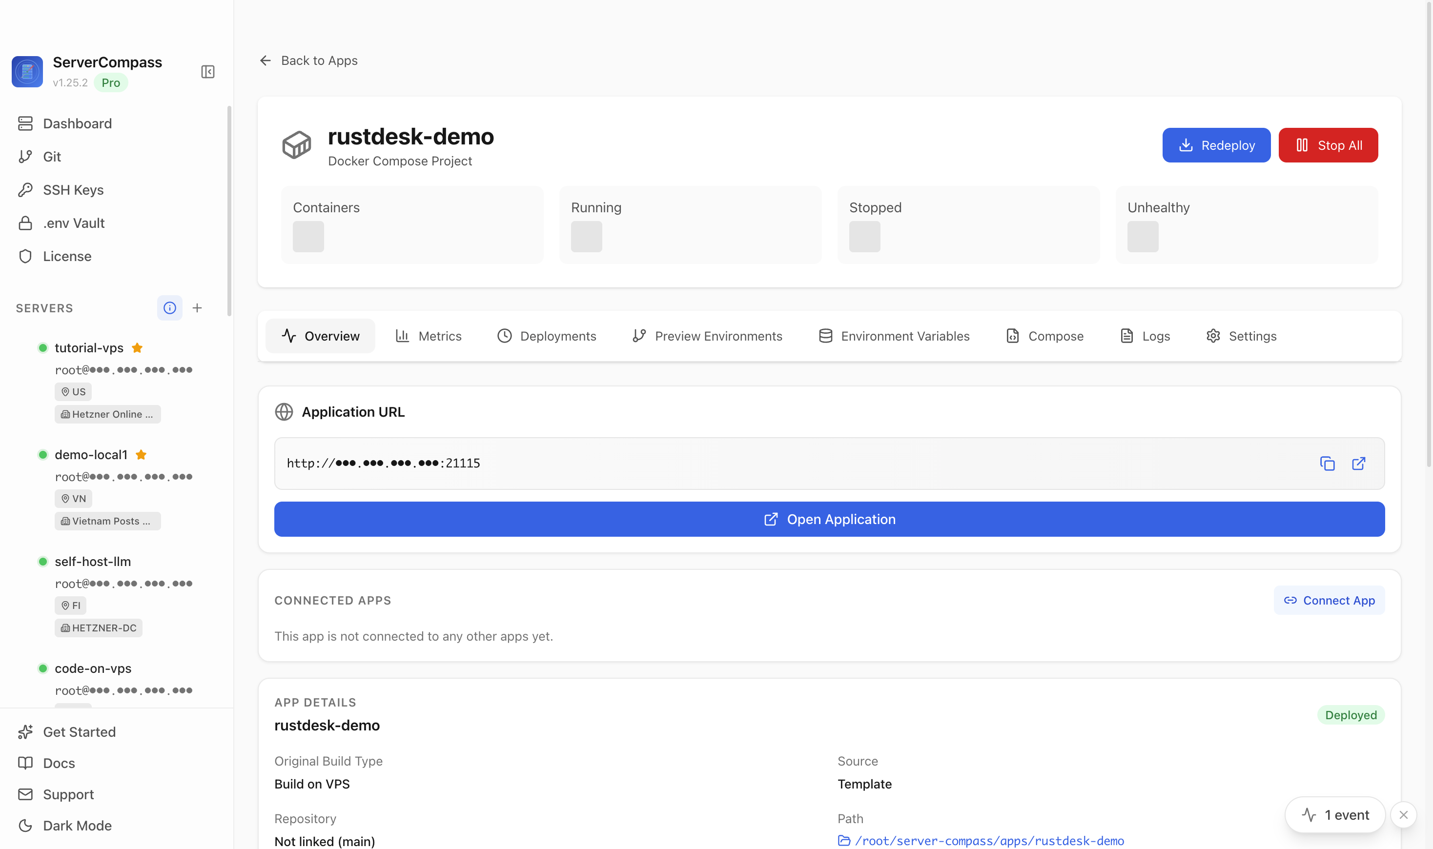The width and height of the screenshot is (1433, 849).
Task: Click the Build on VPS value
Action: click(312, 785)
